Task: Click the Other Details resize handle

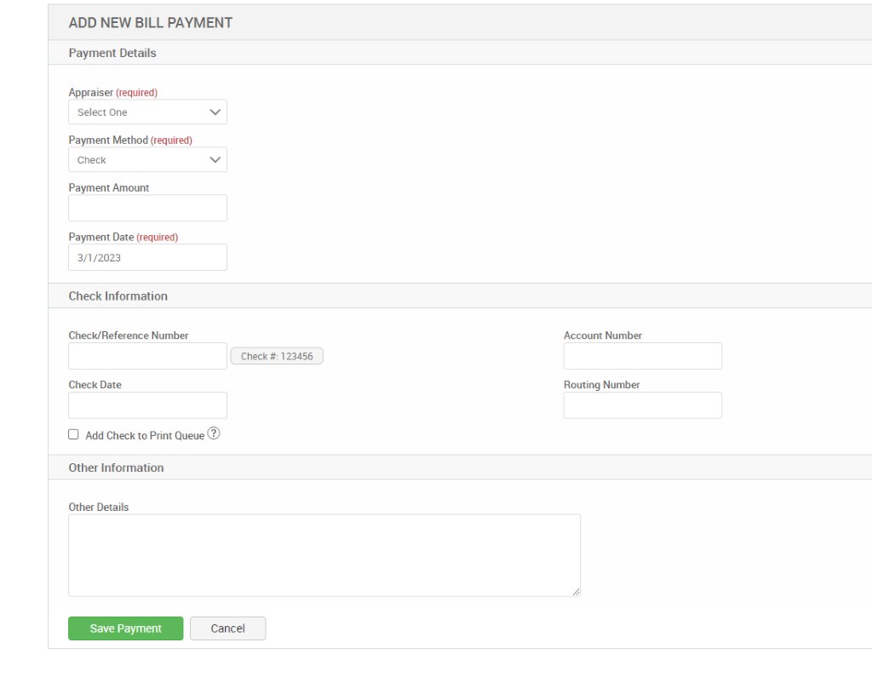Action: (x=576, y=592)
